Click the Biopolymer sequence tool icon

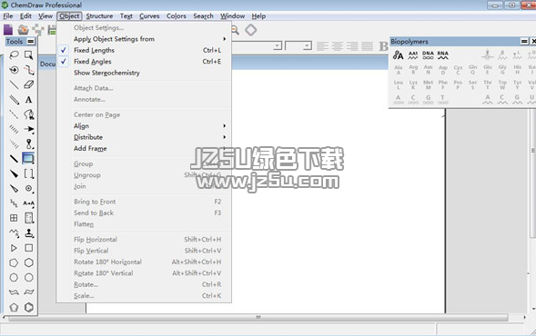click(x=398, y=54)
